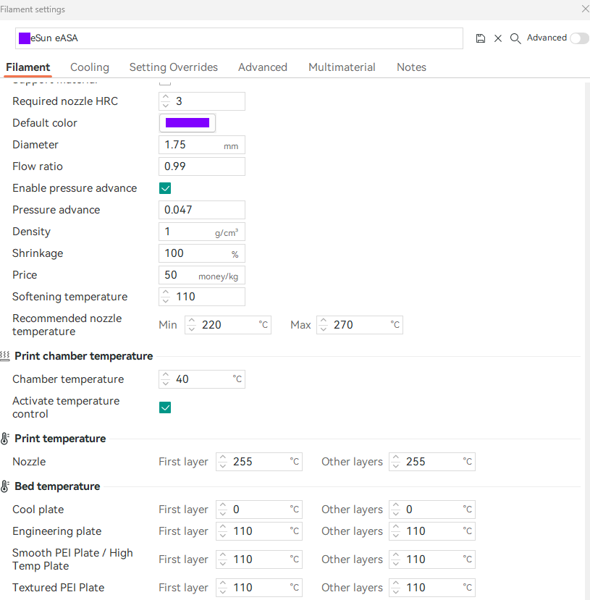
Task: Increase Softening temperature with up arrow
Action: [x=166, y=292]
